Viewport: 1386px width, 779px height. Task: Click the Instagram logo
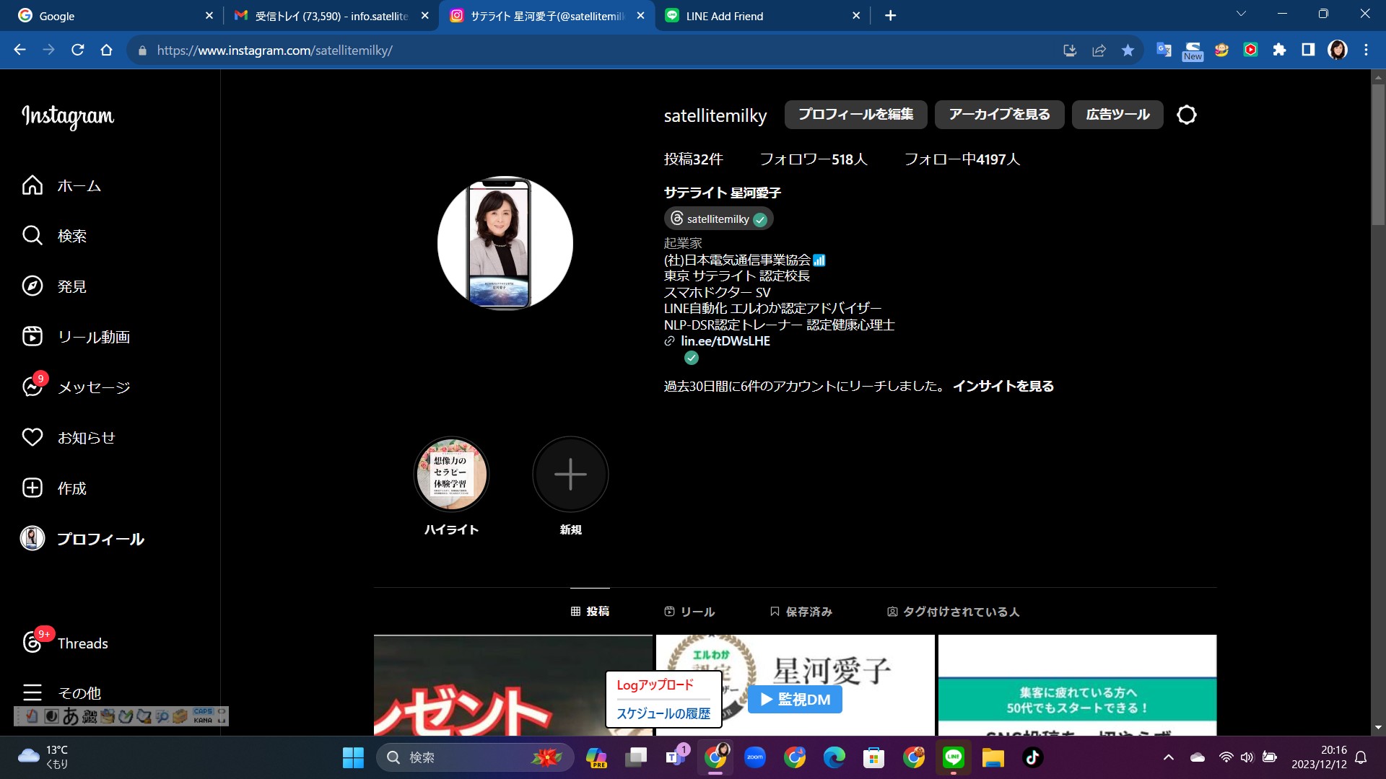click(68, 116)
